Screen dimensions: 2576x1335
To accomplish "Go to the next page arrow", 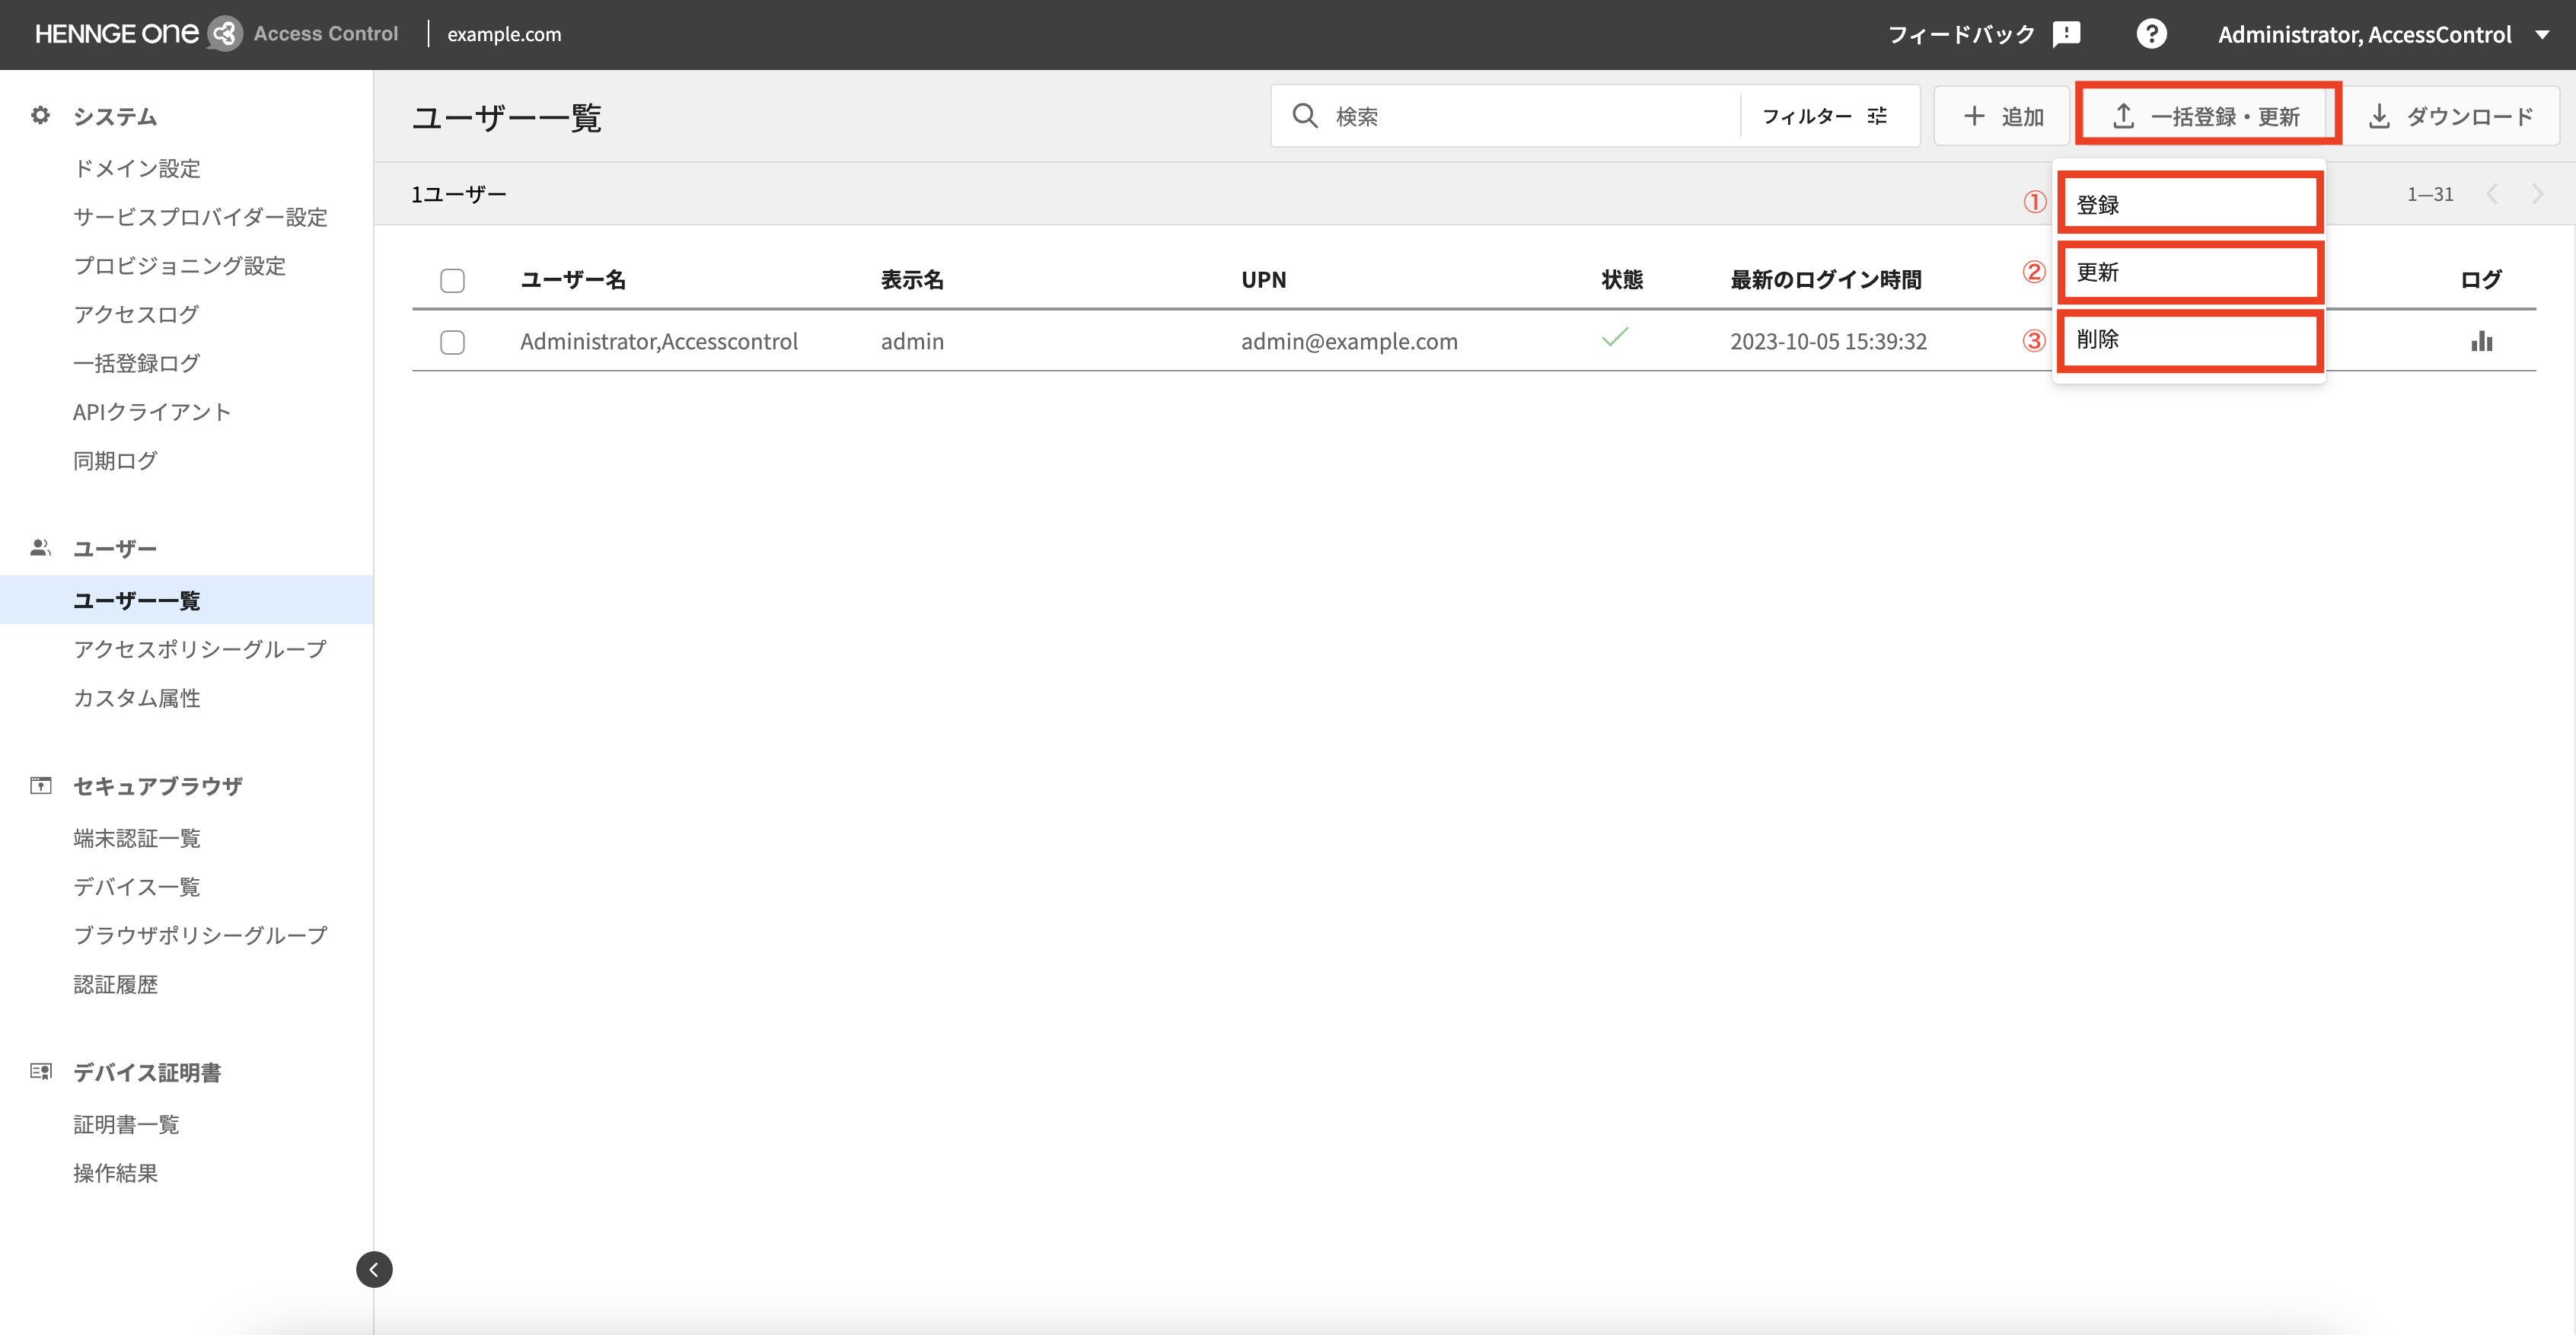I will (x=2537, y=194).
